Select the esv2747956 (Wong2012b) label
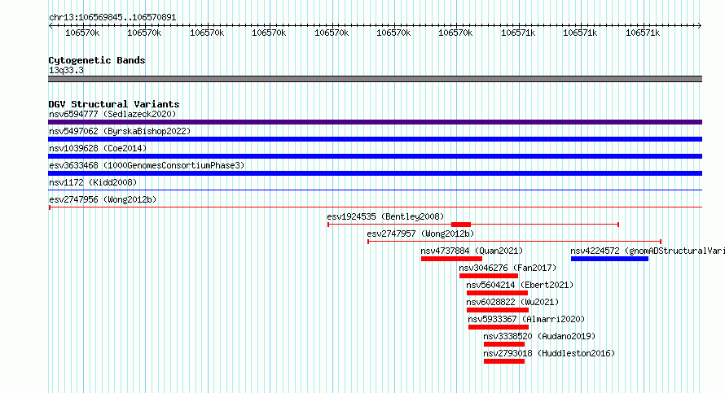725x393 pixels. pyautogui.click(x=103, y=199)
